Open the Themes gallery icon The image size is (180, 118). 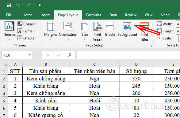(10, 26)
